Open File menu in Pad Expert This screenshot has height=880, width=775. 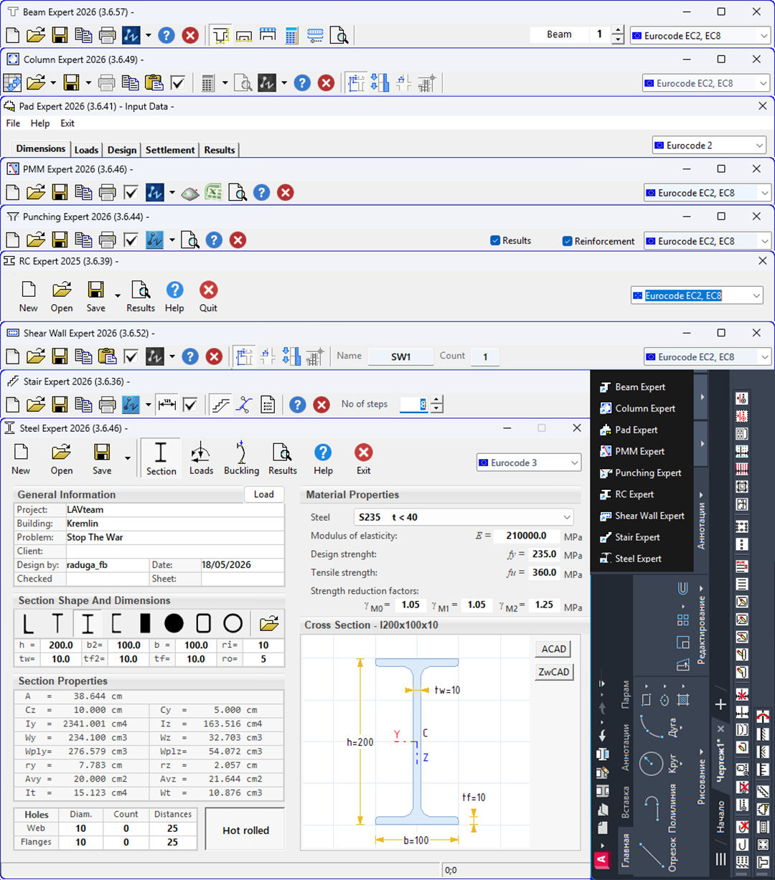13,123
